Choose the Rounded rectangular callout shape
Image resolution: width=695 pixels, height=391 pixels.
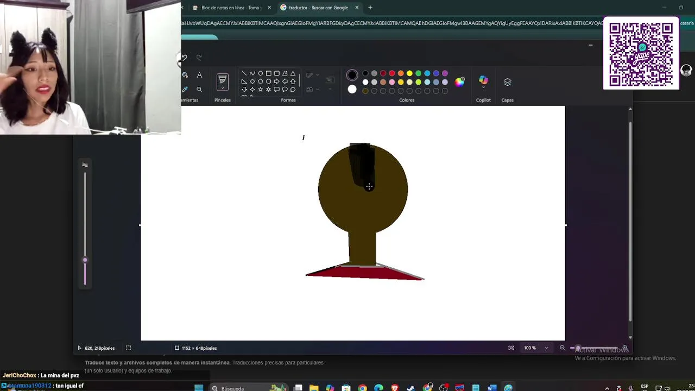276,90
